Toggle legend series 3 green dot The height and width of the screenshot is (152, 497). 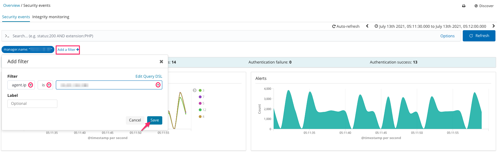tap(200, 90)
